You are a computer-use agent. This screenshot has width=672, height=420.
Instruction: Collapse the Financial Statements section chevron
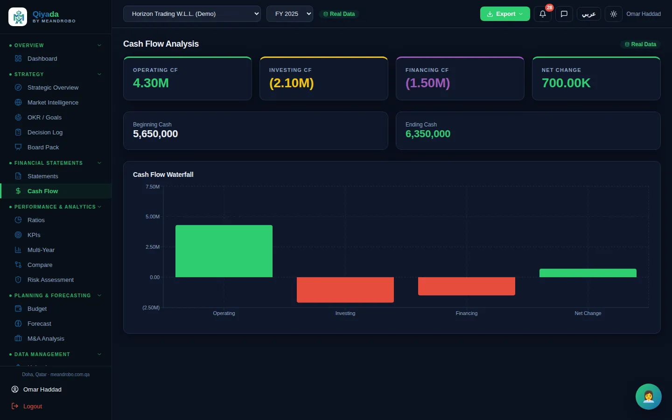[x=99, y=163]
